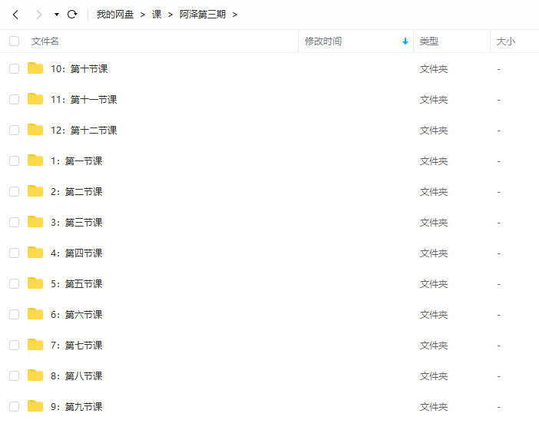The height and width of the screenshot is (440, 539).
Task: Sort files by 文件名 column
Action: coord(45,41)
